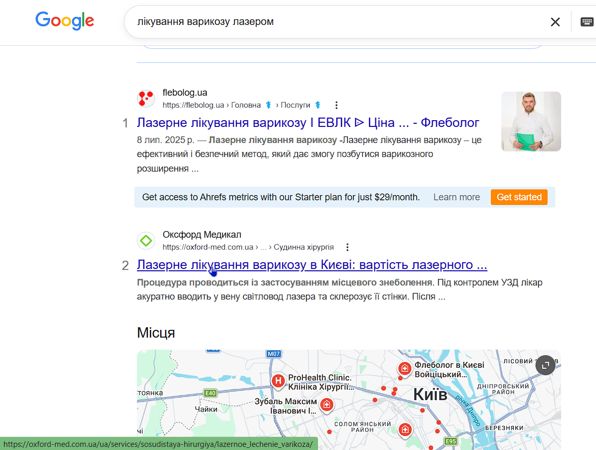The height and width of the screenshot is (450, 596).
Task: Click medical badge icon after Головна
Action: [269, 105]
